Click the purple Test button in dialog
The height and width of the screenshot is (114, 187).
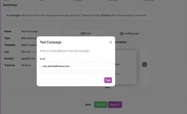[x=108, y=80]
